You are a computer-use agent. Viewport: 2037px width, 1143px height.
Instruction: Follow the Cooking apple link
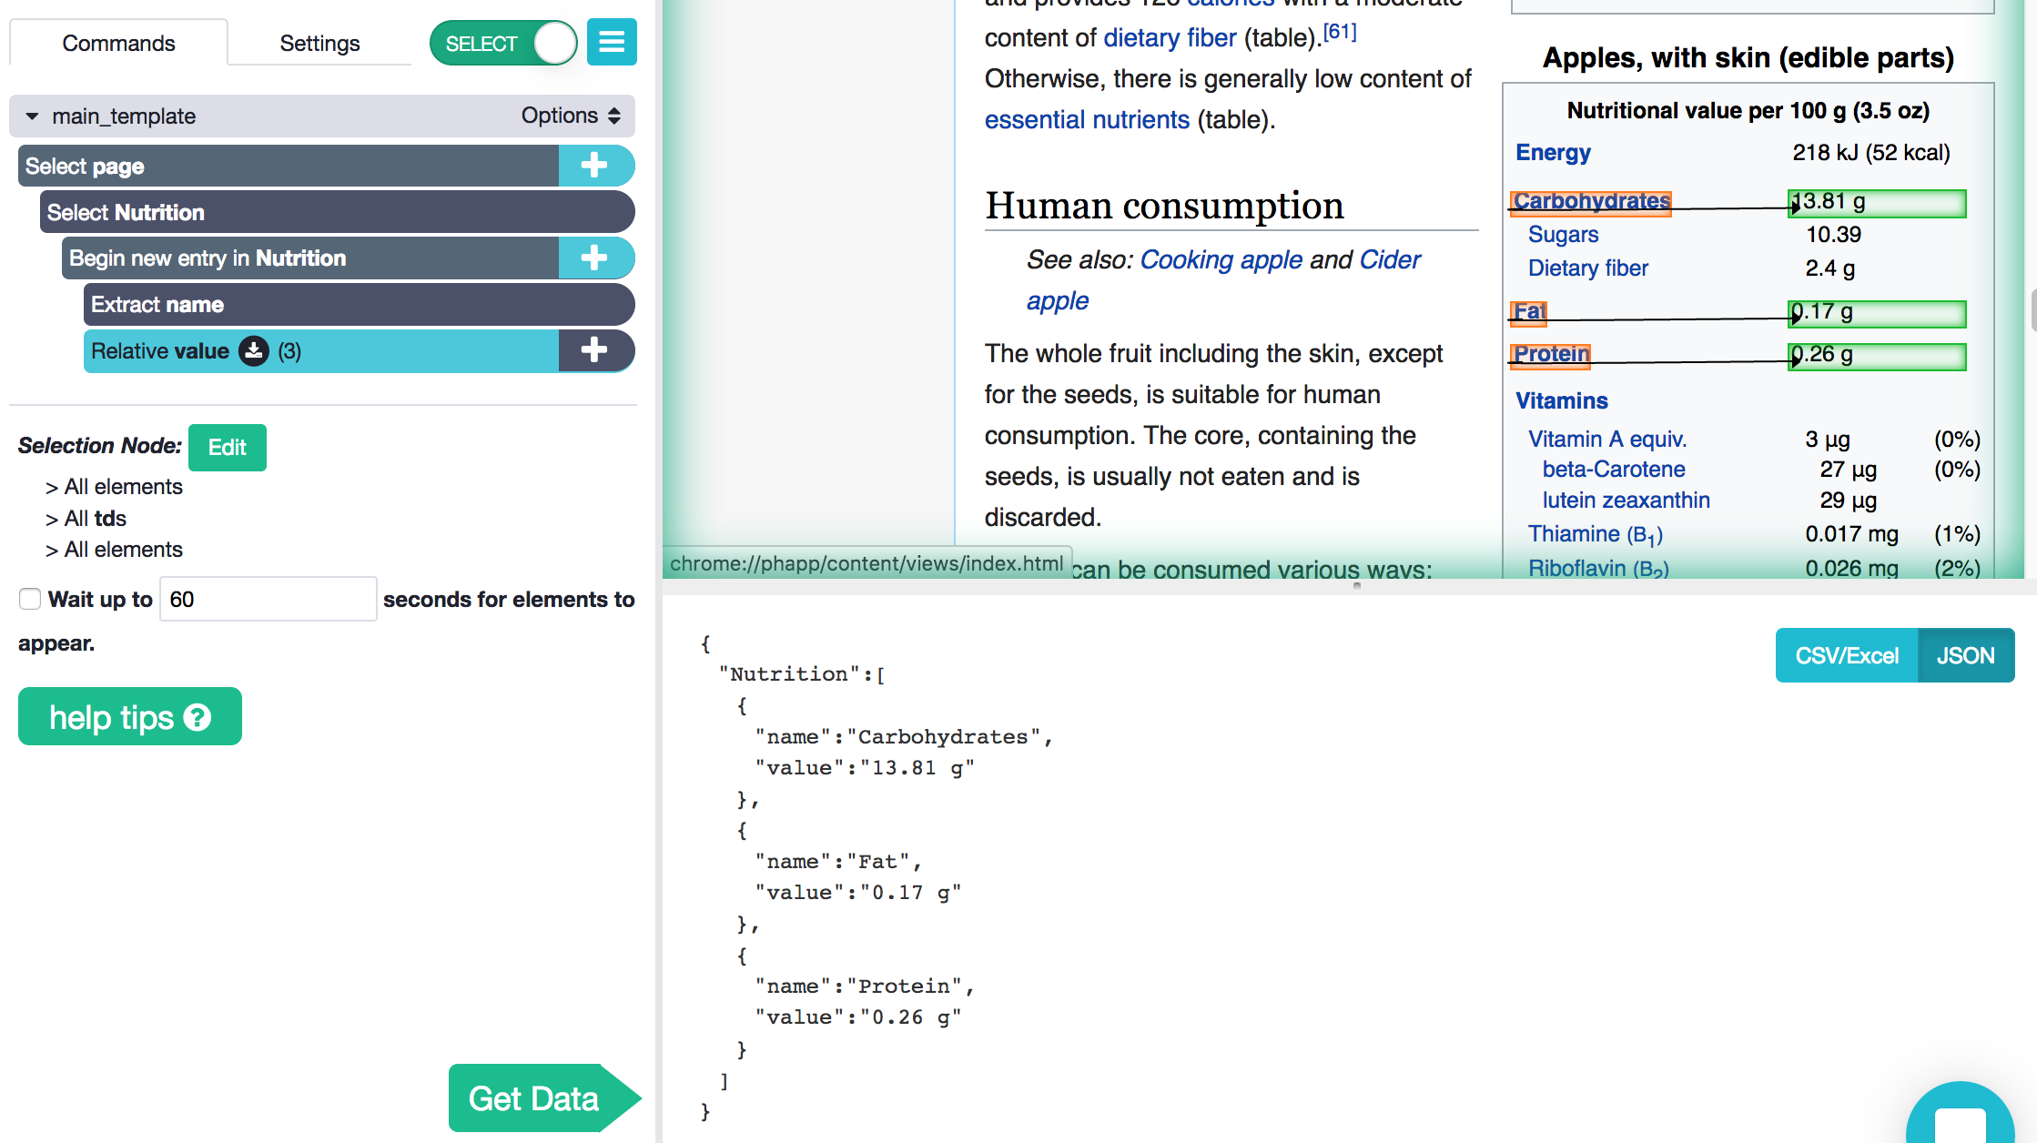pos(1221,260)
